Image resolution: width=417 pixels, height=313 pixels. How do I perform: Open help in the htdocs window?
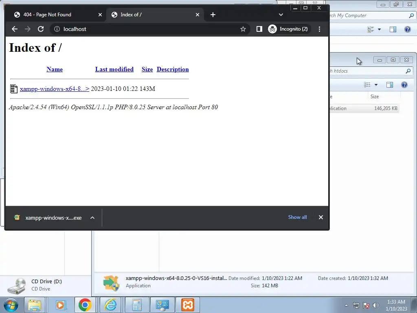click(x=404, y=85)
